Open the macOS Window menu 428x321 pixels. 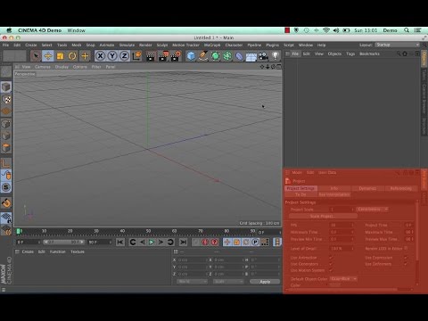coord(76,30)
